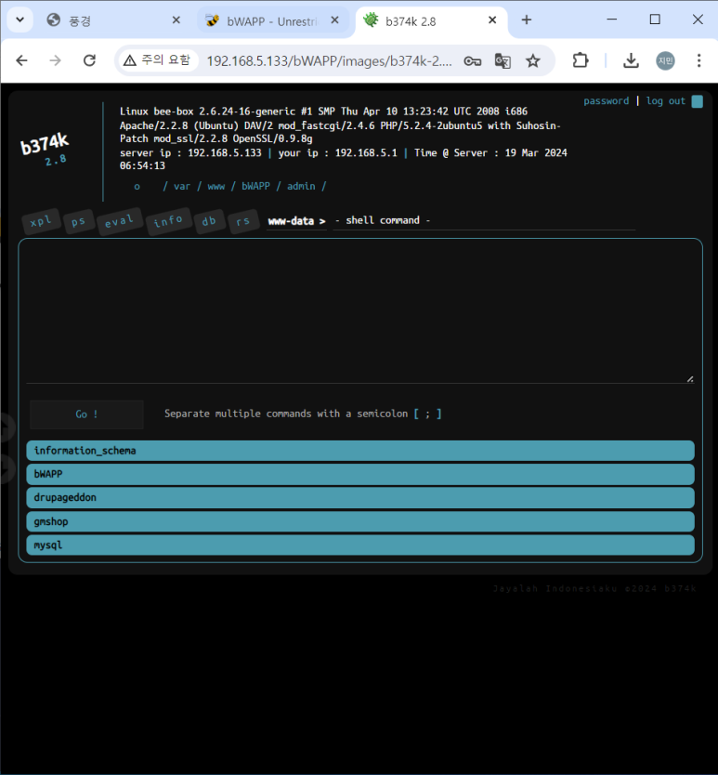Click the log out link
The width and height of the screenshot is (718, 775).
(x=666, y=101)
